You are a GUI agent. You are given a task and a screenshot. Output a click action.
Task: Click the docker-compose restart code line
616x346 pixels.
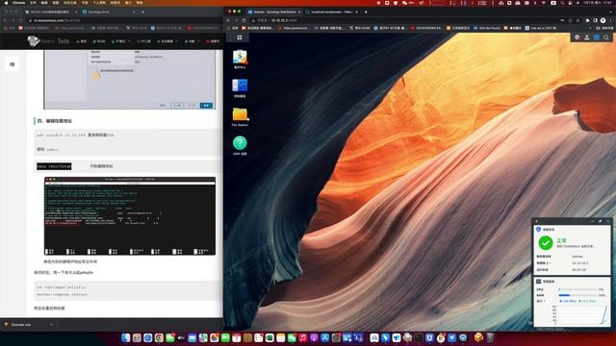click(62, 294)
